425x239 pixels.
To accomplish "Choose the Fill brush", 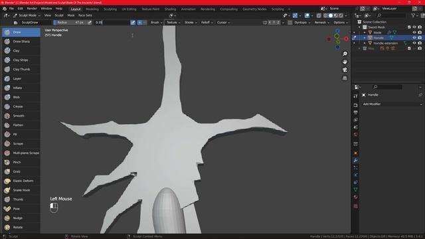I will pyautogui.click(x=21, y=134).
